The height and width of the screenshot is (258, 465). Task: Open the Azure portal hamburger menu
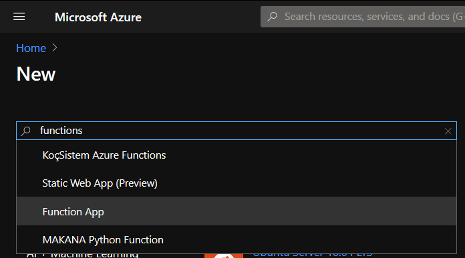tap(19, 17)
